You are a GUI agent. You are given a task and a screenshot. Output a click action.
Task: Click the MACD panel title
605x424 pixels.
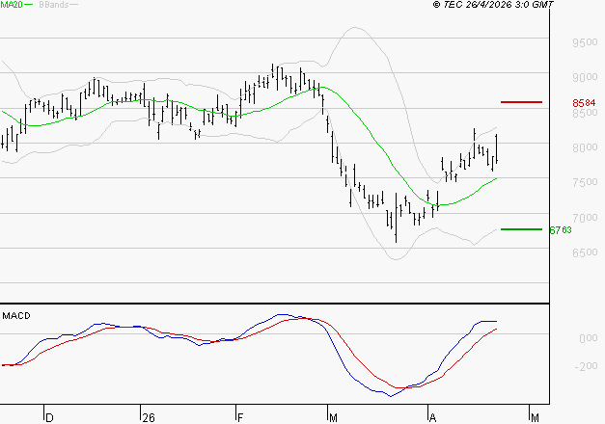[16, 316]
